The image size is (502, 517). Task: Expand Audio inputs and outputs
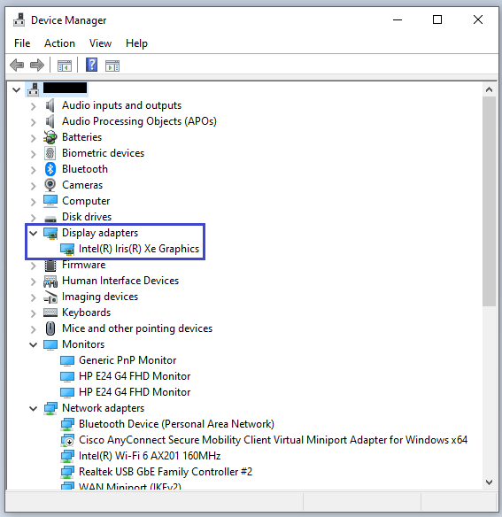pos(33,106)
